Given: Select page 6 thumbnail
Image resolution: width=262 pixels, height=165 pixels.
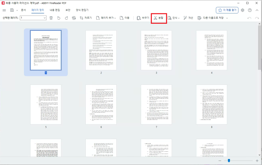Looking at the screenshot, I should coord(101,105).
